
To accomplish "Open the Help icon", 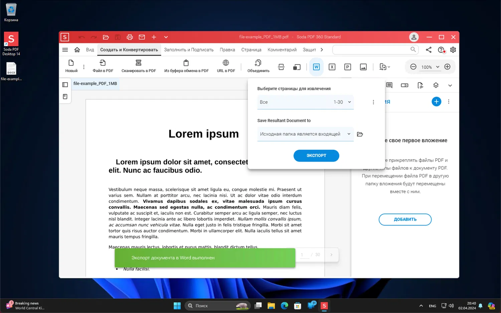I will click(x=441, y=50).
